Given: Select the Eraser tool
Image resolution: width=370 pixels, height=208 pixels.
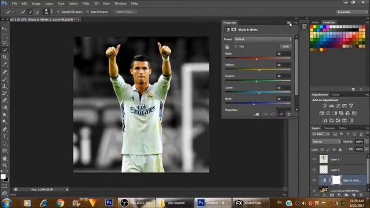Looking at the screenshot, I should coord(5,100).
